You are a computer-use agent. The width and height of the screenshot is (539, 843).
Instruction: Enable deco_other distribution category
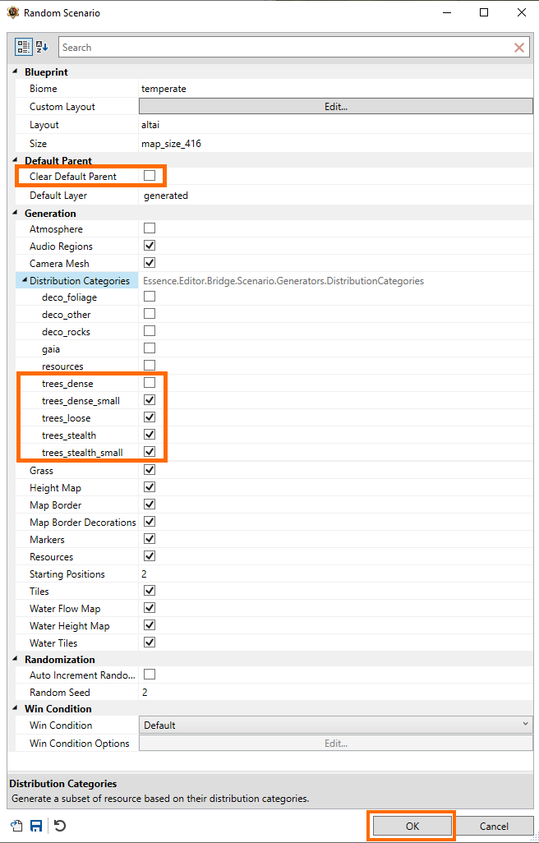click(x=150, y=313)
